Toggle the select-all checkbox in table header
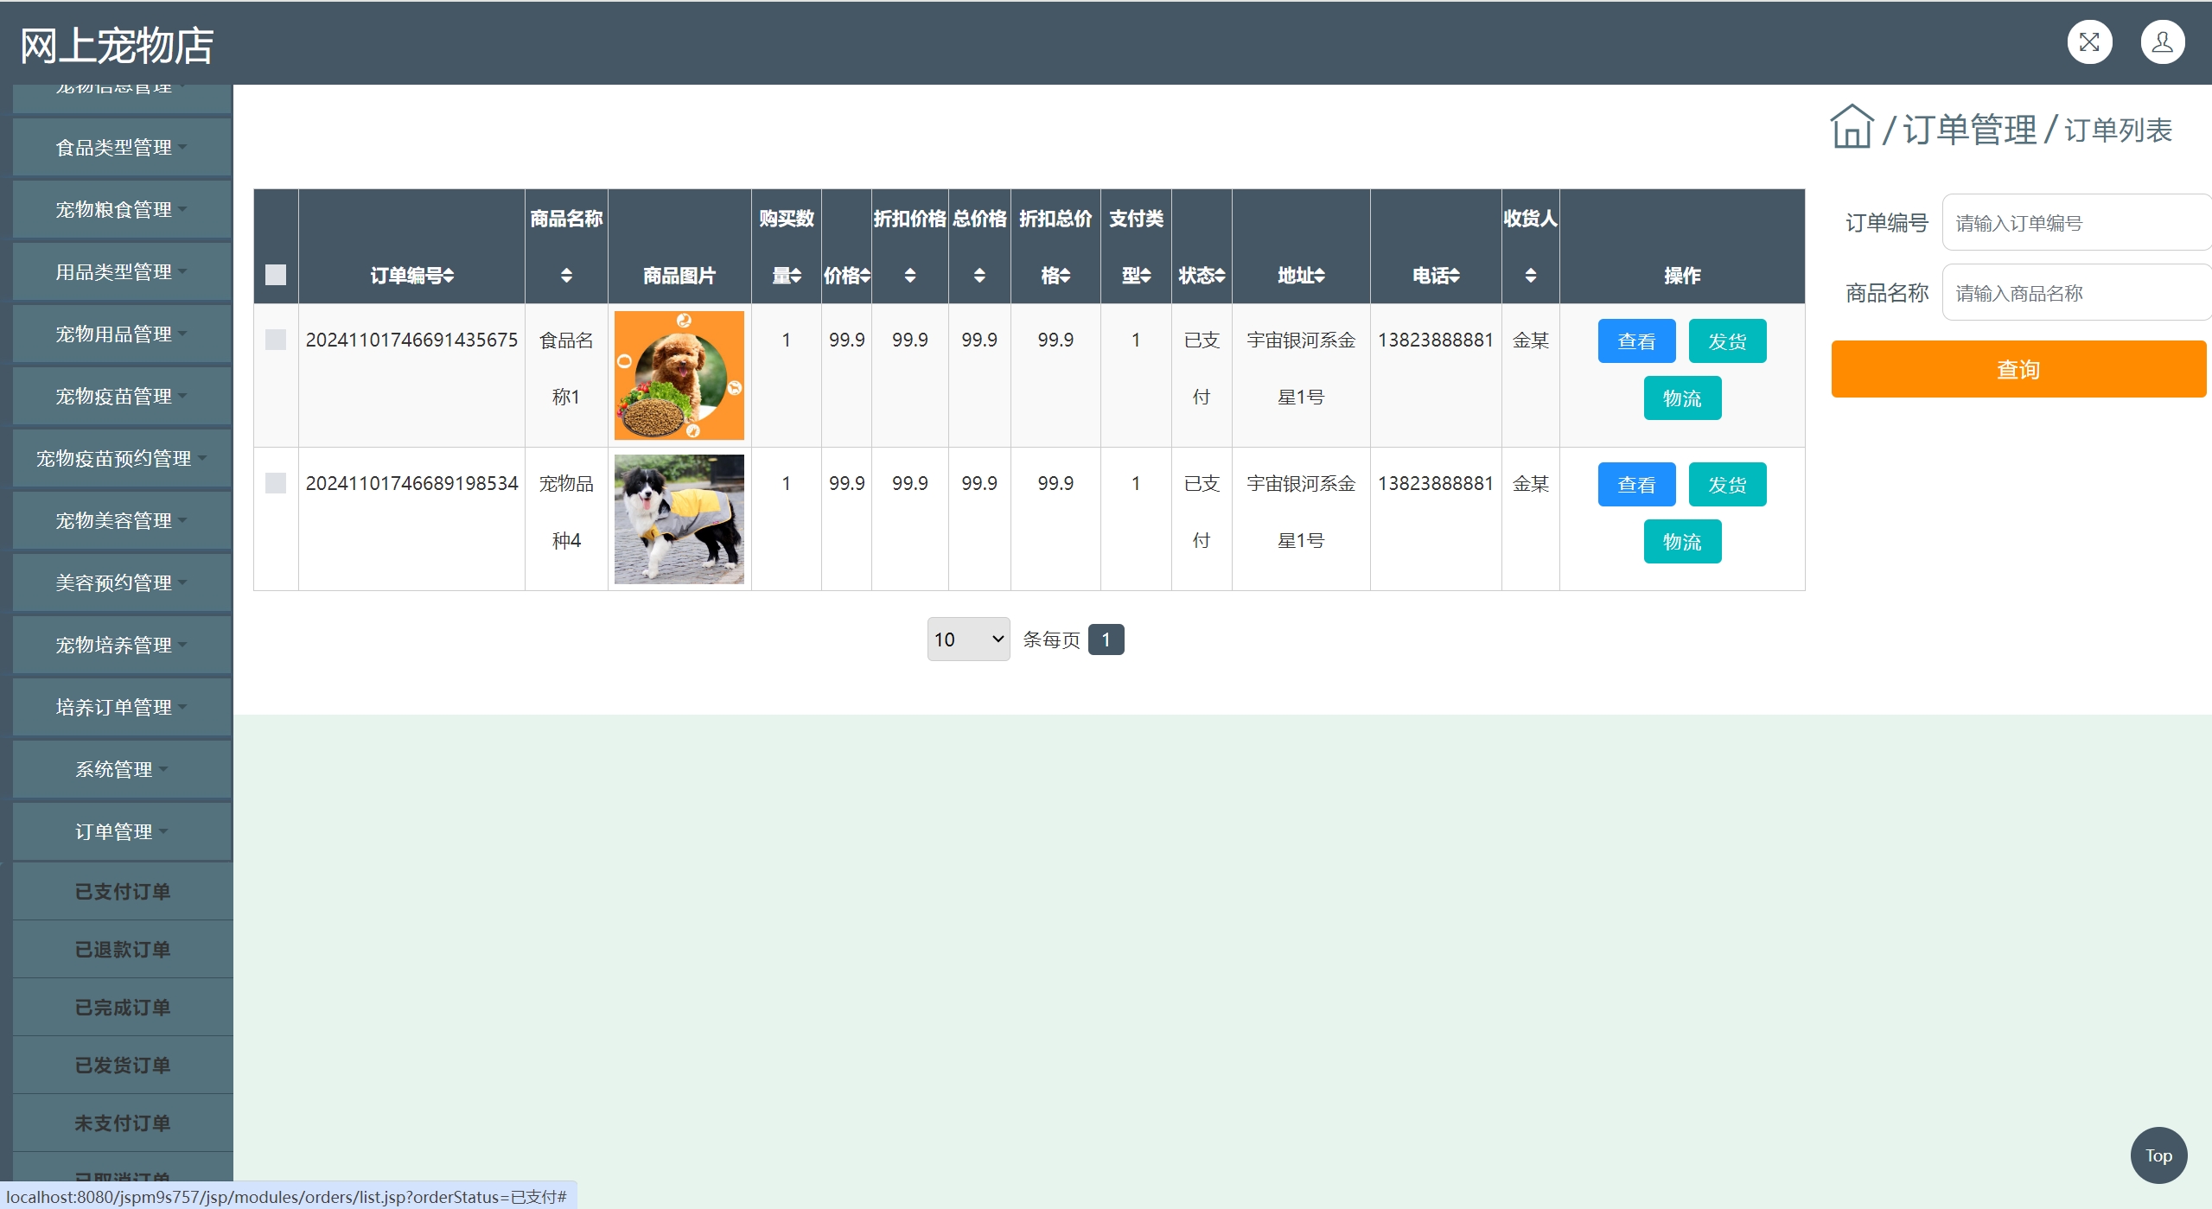 (276, 275)
